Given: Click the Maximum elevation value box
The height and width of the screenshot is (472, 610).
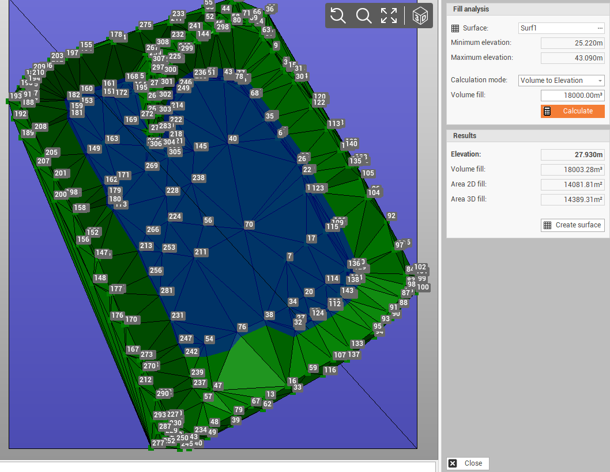Looking at the screenshot, I should [x=572, y=58].
